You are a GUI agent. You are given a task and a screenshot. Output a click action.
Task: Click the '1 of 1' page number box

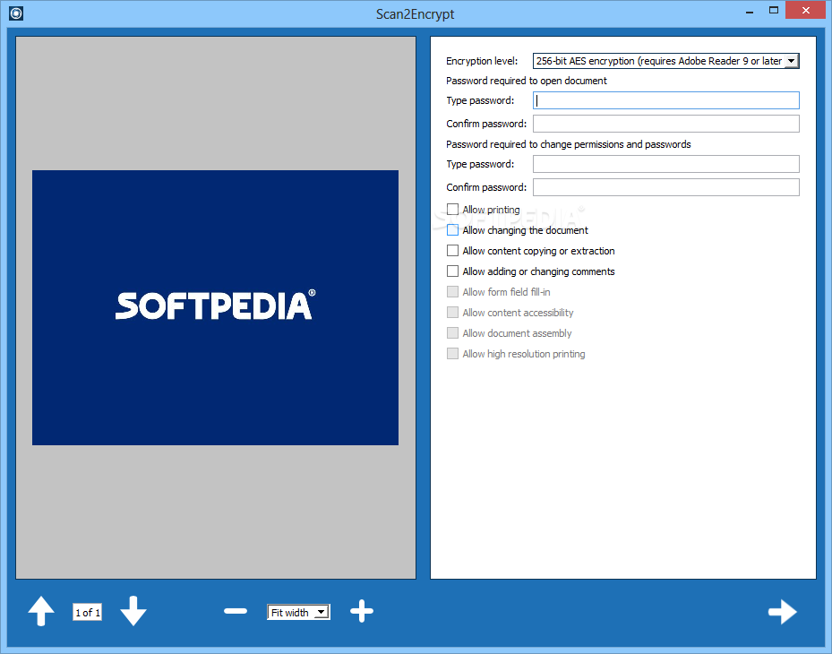(x=88, y=612)
